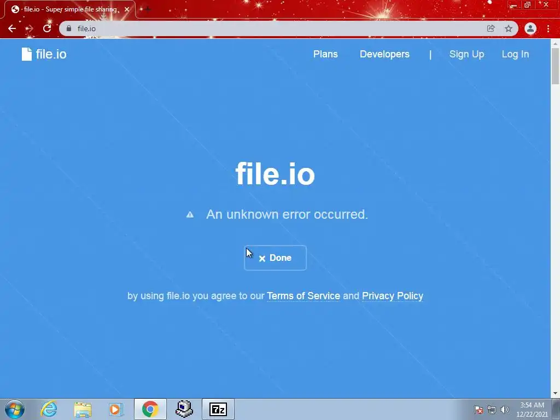The image size is (560, 420).
Task: Click the volume speaker tray icon
Action: tap(504, 410)
